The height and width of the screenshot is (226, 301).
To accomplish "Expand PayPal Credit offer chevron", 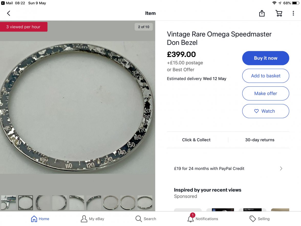I will click(x=281, y=169).
